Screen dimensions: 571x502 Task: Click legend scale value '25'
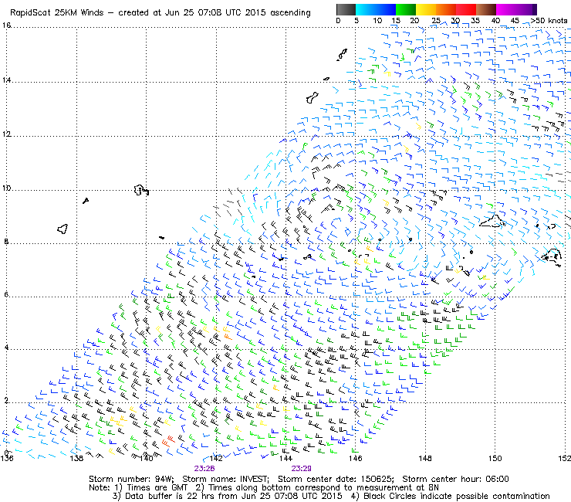pos(436,21)
